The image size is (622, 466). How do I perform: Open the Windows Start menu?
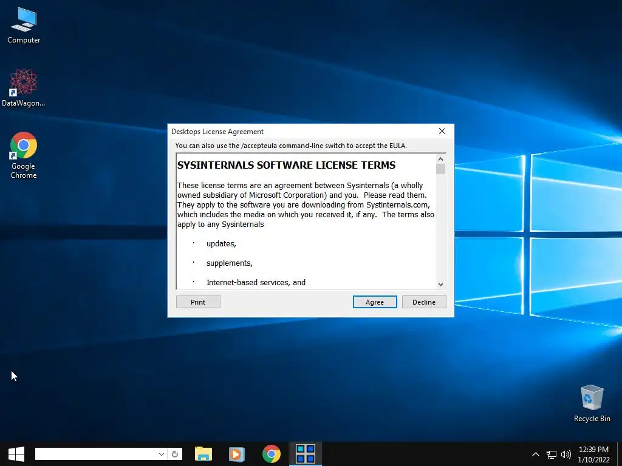16,454
